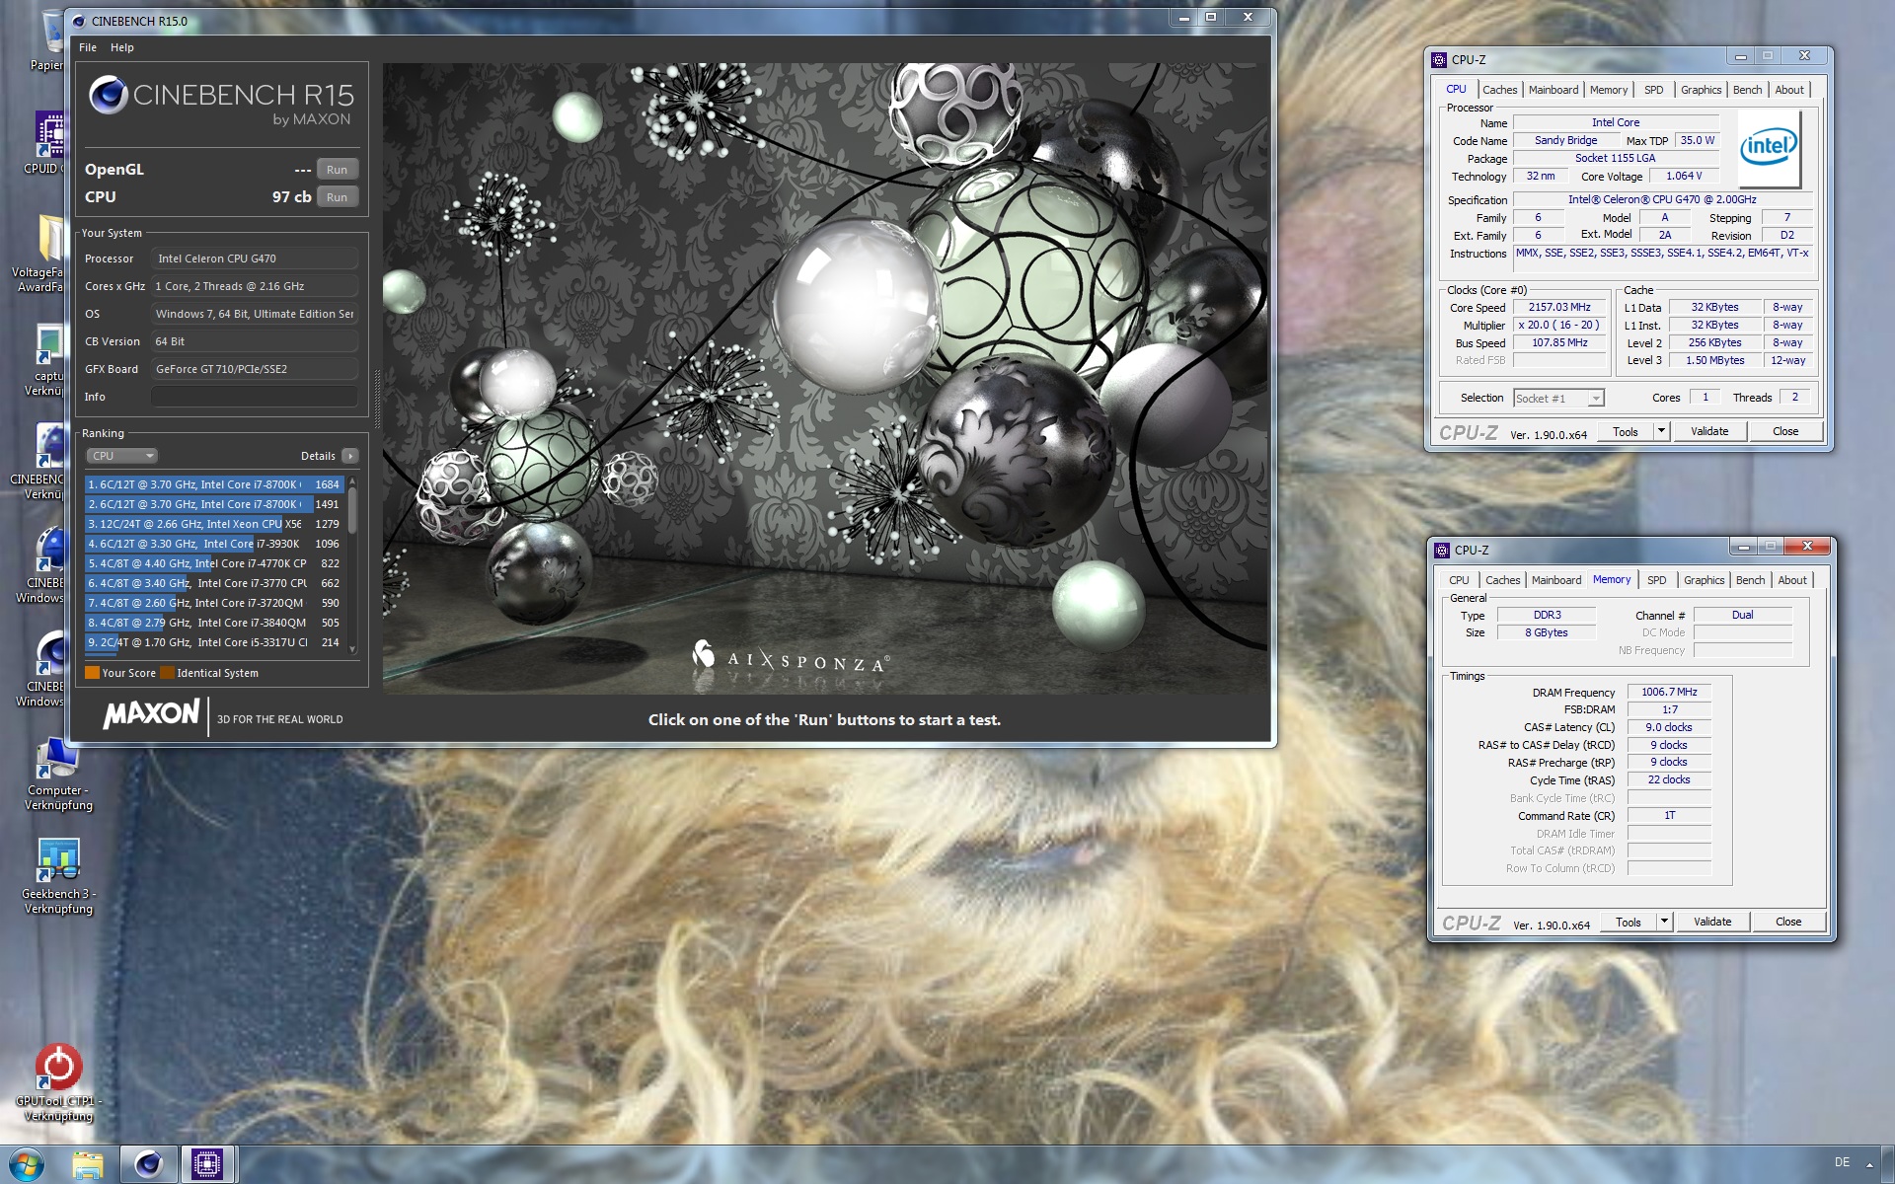Click the upper CPU-Z title bar chip icon
This screenshot has width=1895, height=1184.
point(1440,60)
